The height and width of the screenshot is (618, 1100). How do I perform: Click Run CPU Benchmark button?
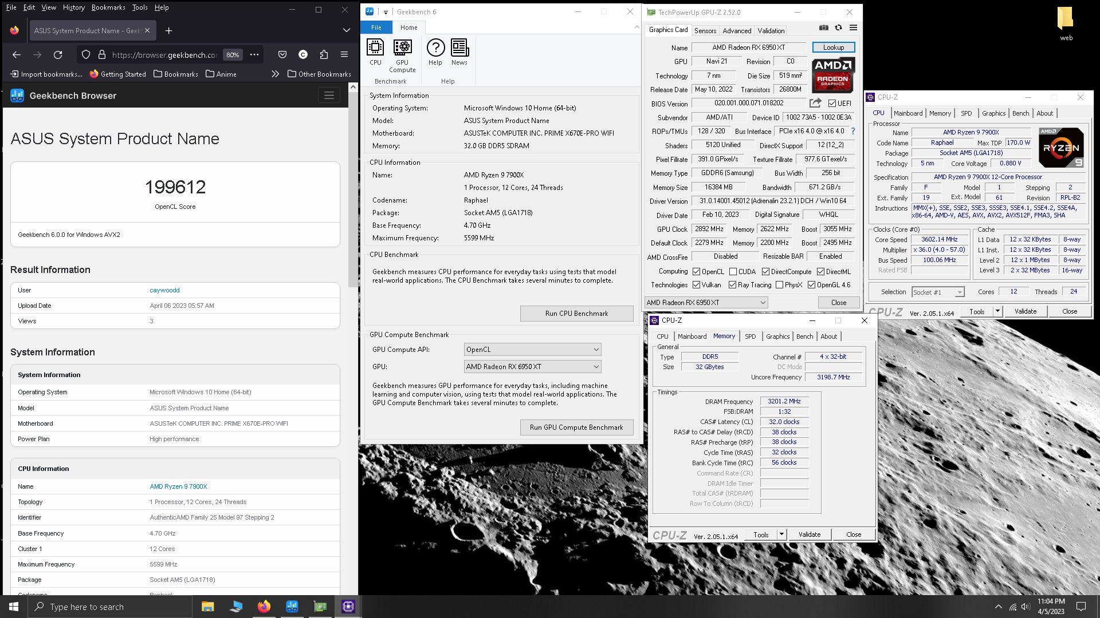576,314
